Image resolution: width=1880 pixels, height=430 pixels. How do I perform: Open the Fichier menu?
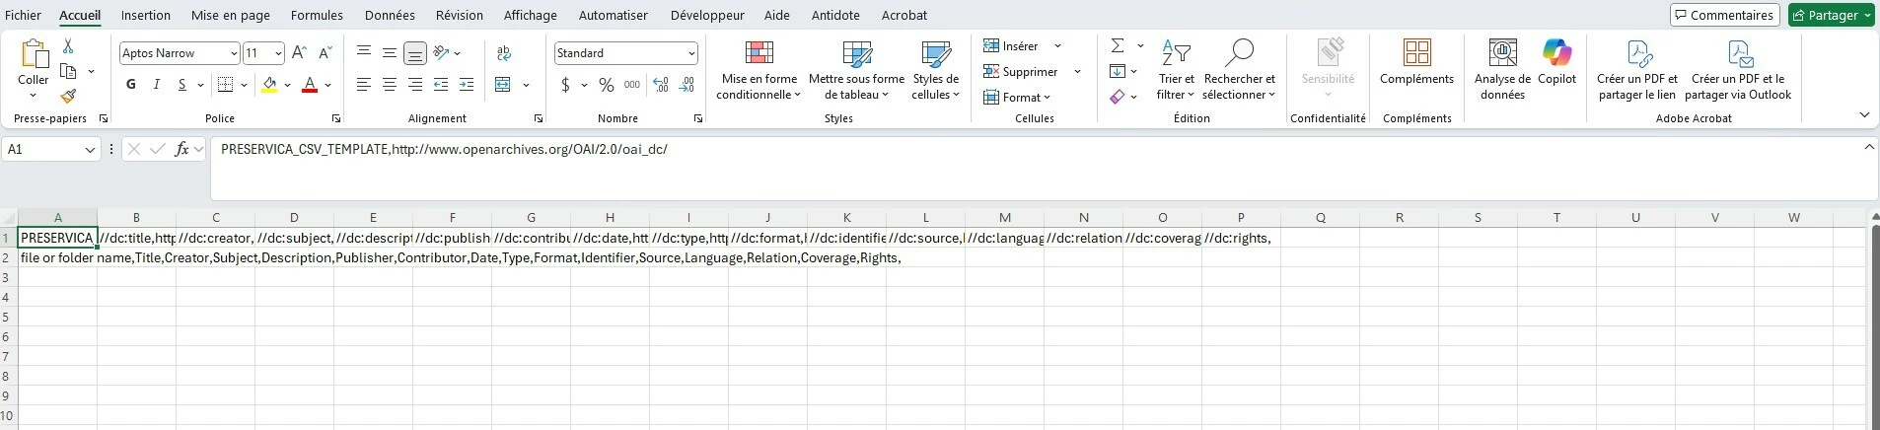(24, 15)
